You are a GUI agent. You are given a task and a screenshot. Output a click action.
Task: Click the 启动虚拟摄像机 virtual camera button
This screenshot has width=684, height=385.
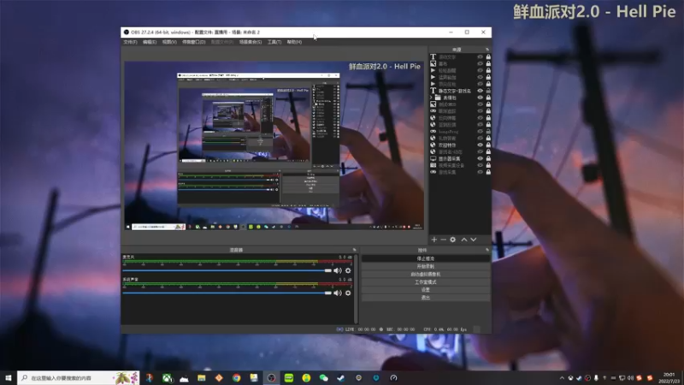tap(425, 274)
